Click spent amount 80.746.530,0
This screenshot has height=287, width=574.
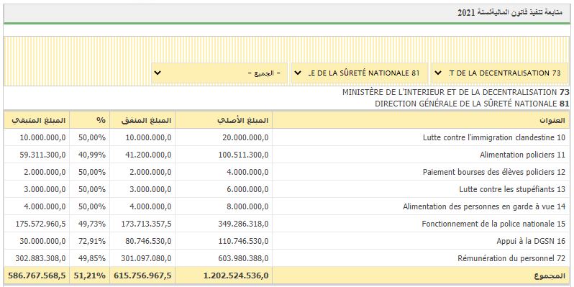pos(148,241)
